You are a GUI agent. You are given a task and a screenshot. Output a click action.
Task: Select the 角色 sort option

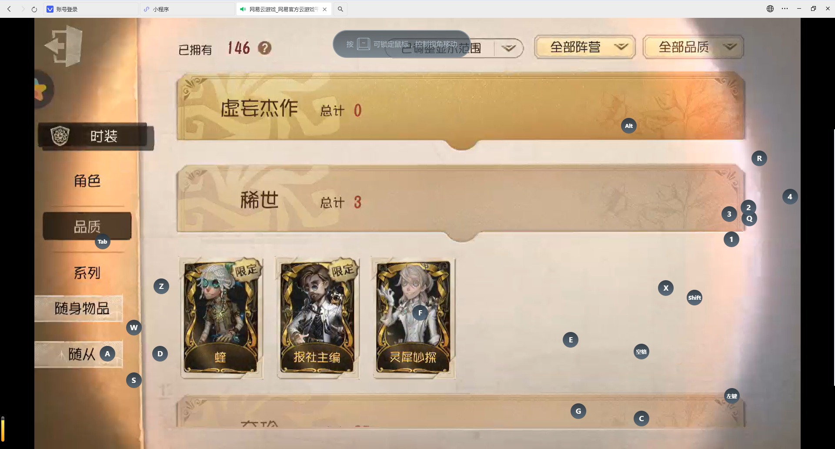[x=87, y=181]
